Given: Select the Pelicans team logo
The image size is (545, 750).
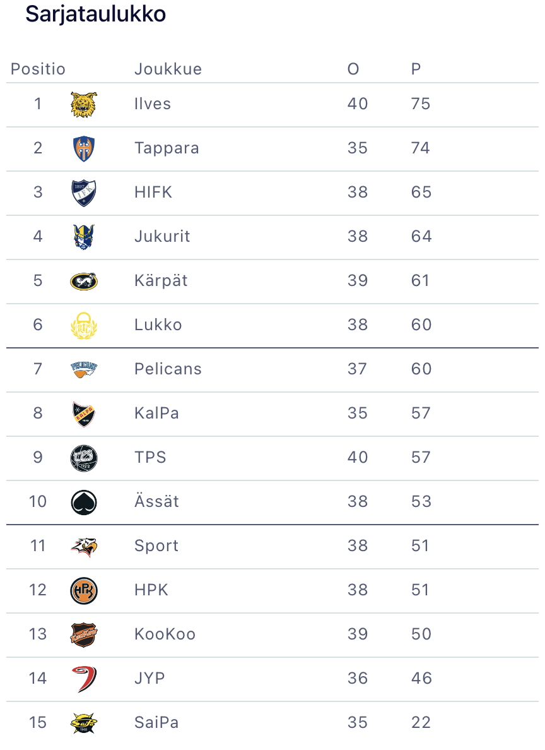Looking at the screenshot, I should tap(84, 369).
